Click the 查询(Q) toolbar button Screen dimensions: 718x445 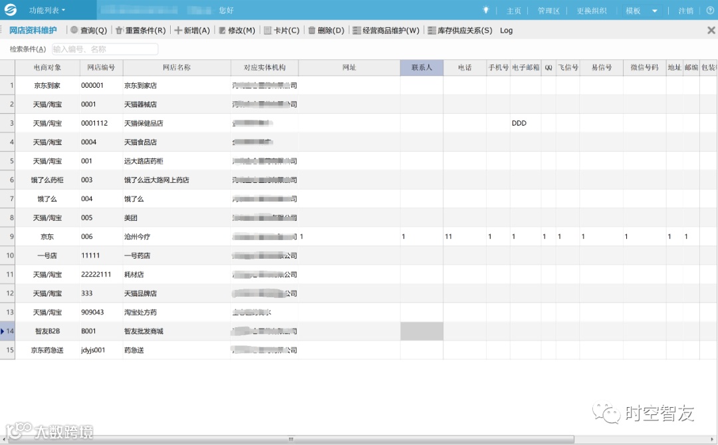(89, 30)
